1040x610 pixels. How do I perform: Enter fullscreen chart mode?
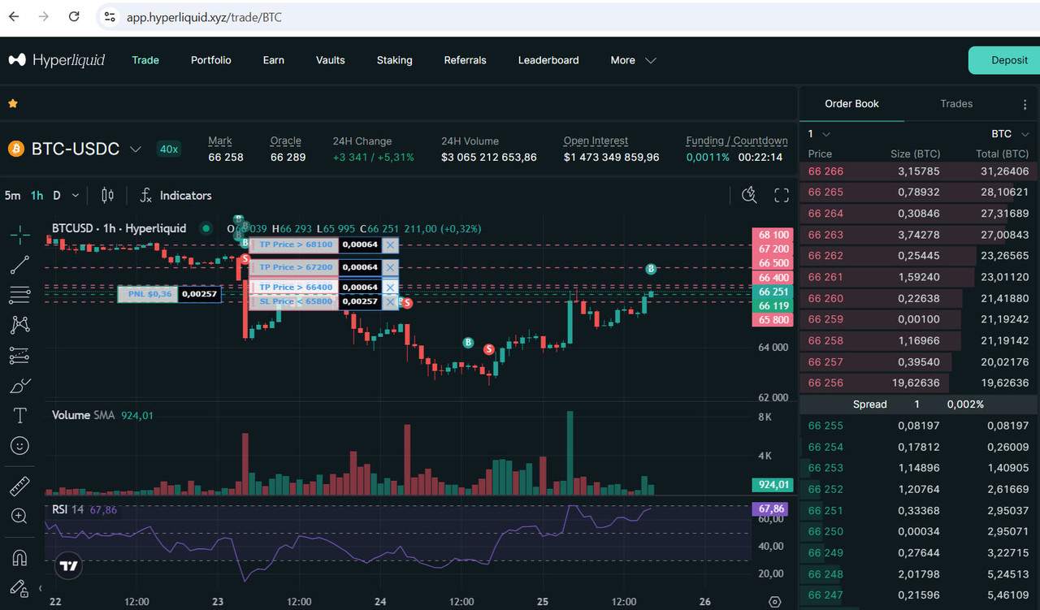coord(782,195)
